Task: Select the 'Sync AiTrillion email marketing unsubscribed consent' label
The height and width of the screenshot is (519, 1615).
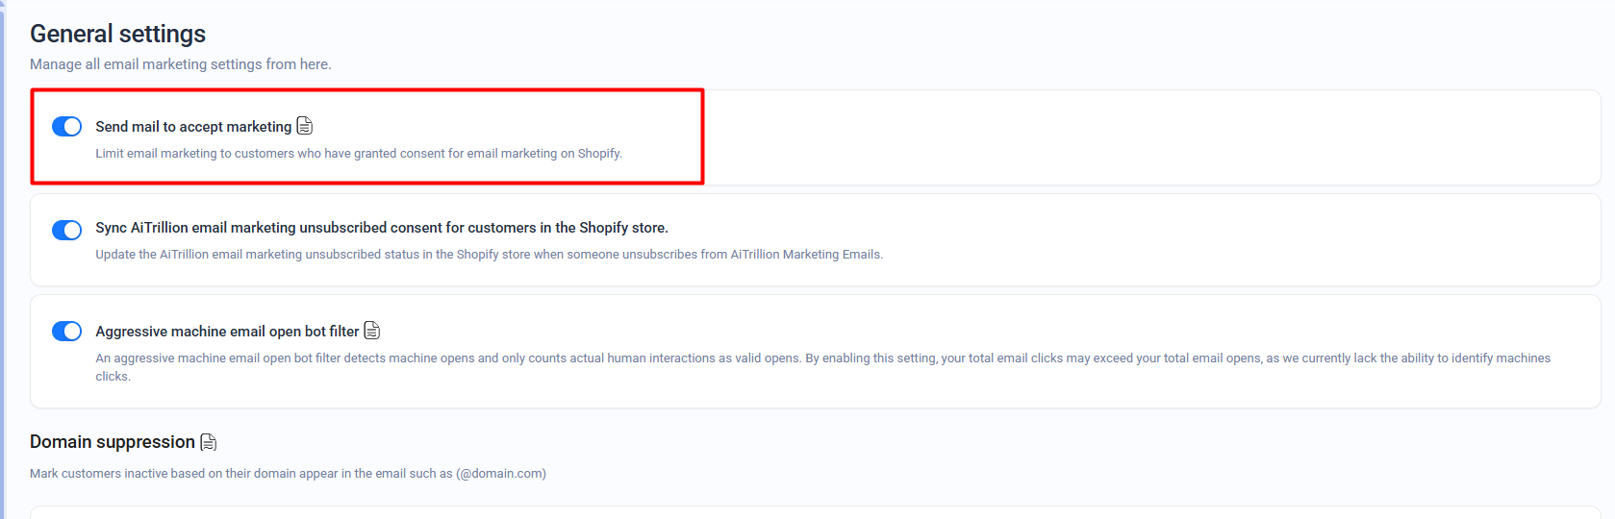Action: [381, 228]
